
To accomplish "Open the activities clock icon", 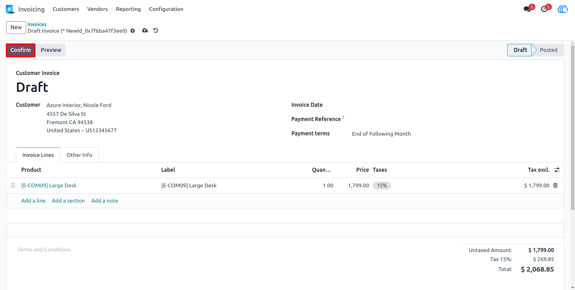I will point(544,9).
